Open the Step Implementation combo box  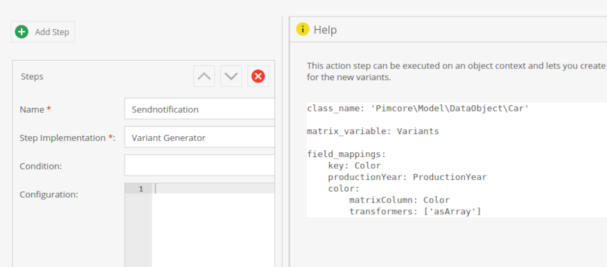[x=200, y=137]
